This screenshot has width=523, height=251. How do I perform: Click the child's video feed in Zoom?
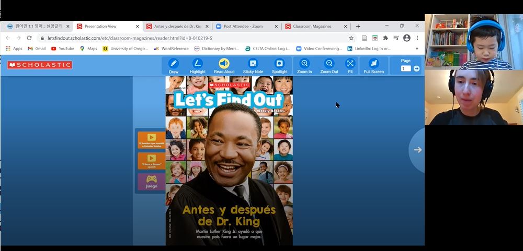474,42
